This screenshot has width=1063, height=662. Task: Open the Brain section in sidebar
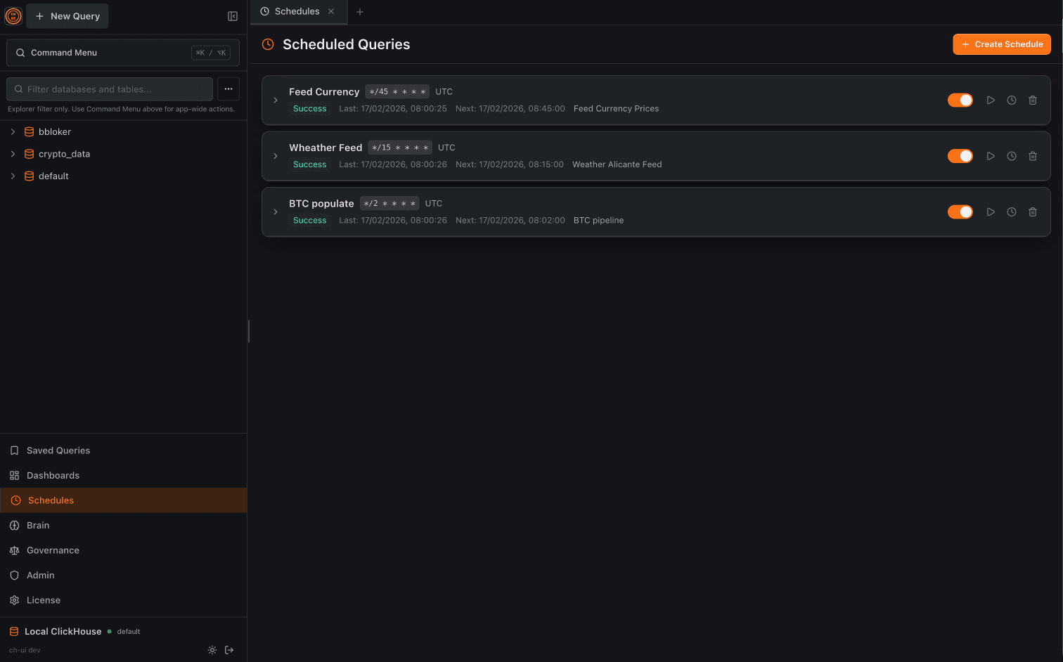click(x=37, y=525)
